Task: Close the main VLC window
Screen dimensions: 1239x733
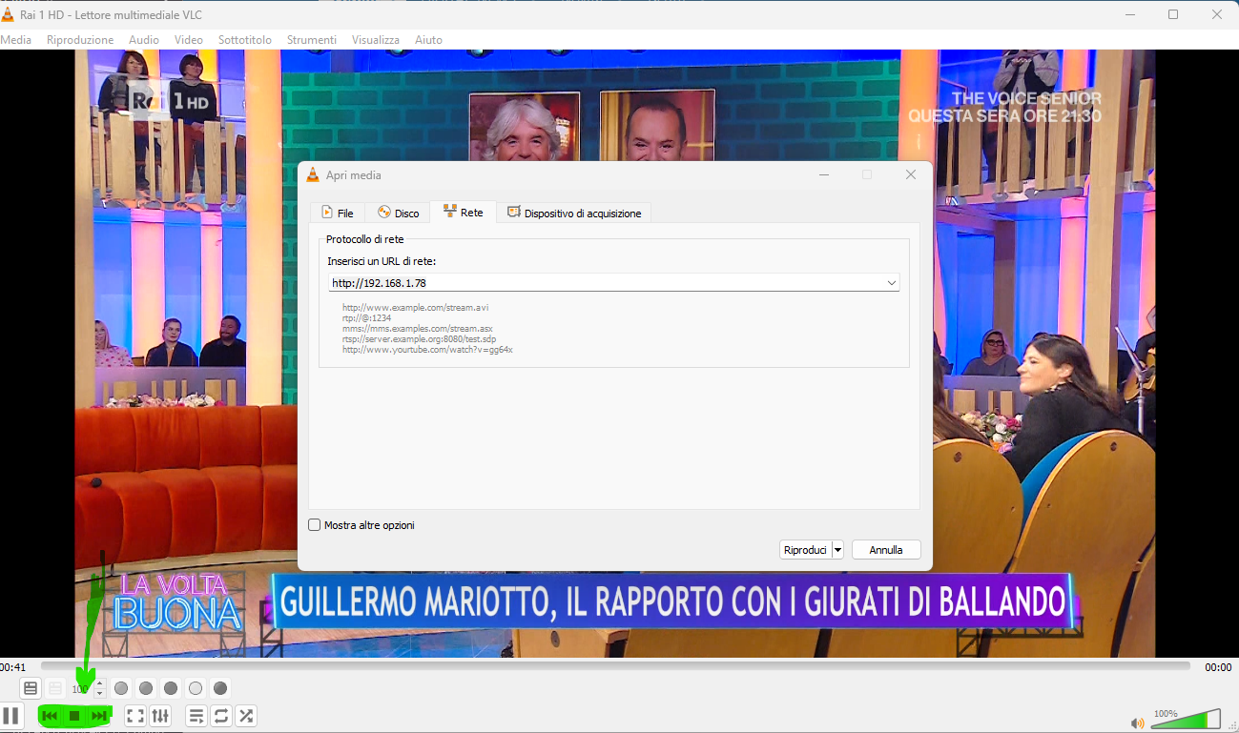Action: click(1217, 14)
